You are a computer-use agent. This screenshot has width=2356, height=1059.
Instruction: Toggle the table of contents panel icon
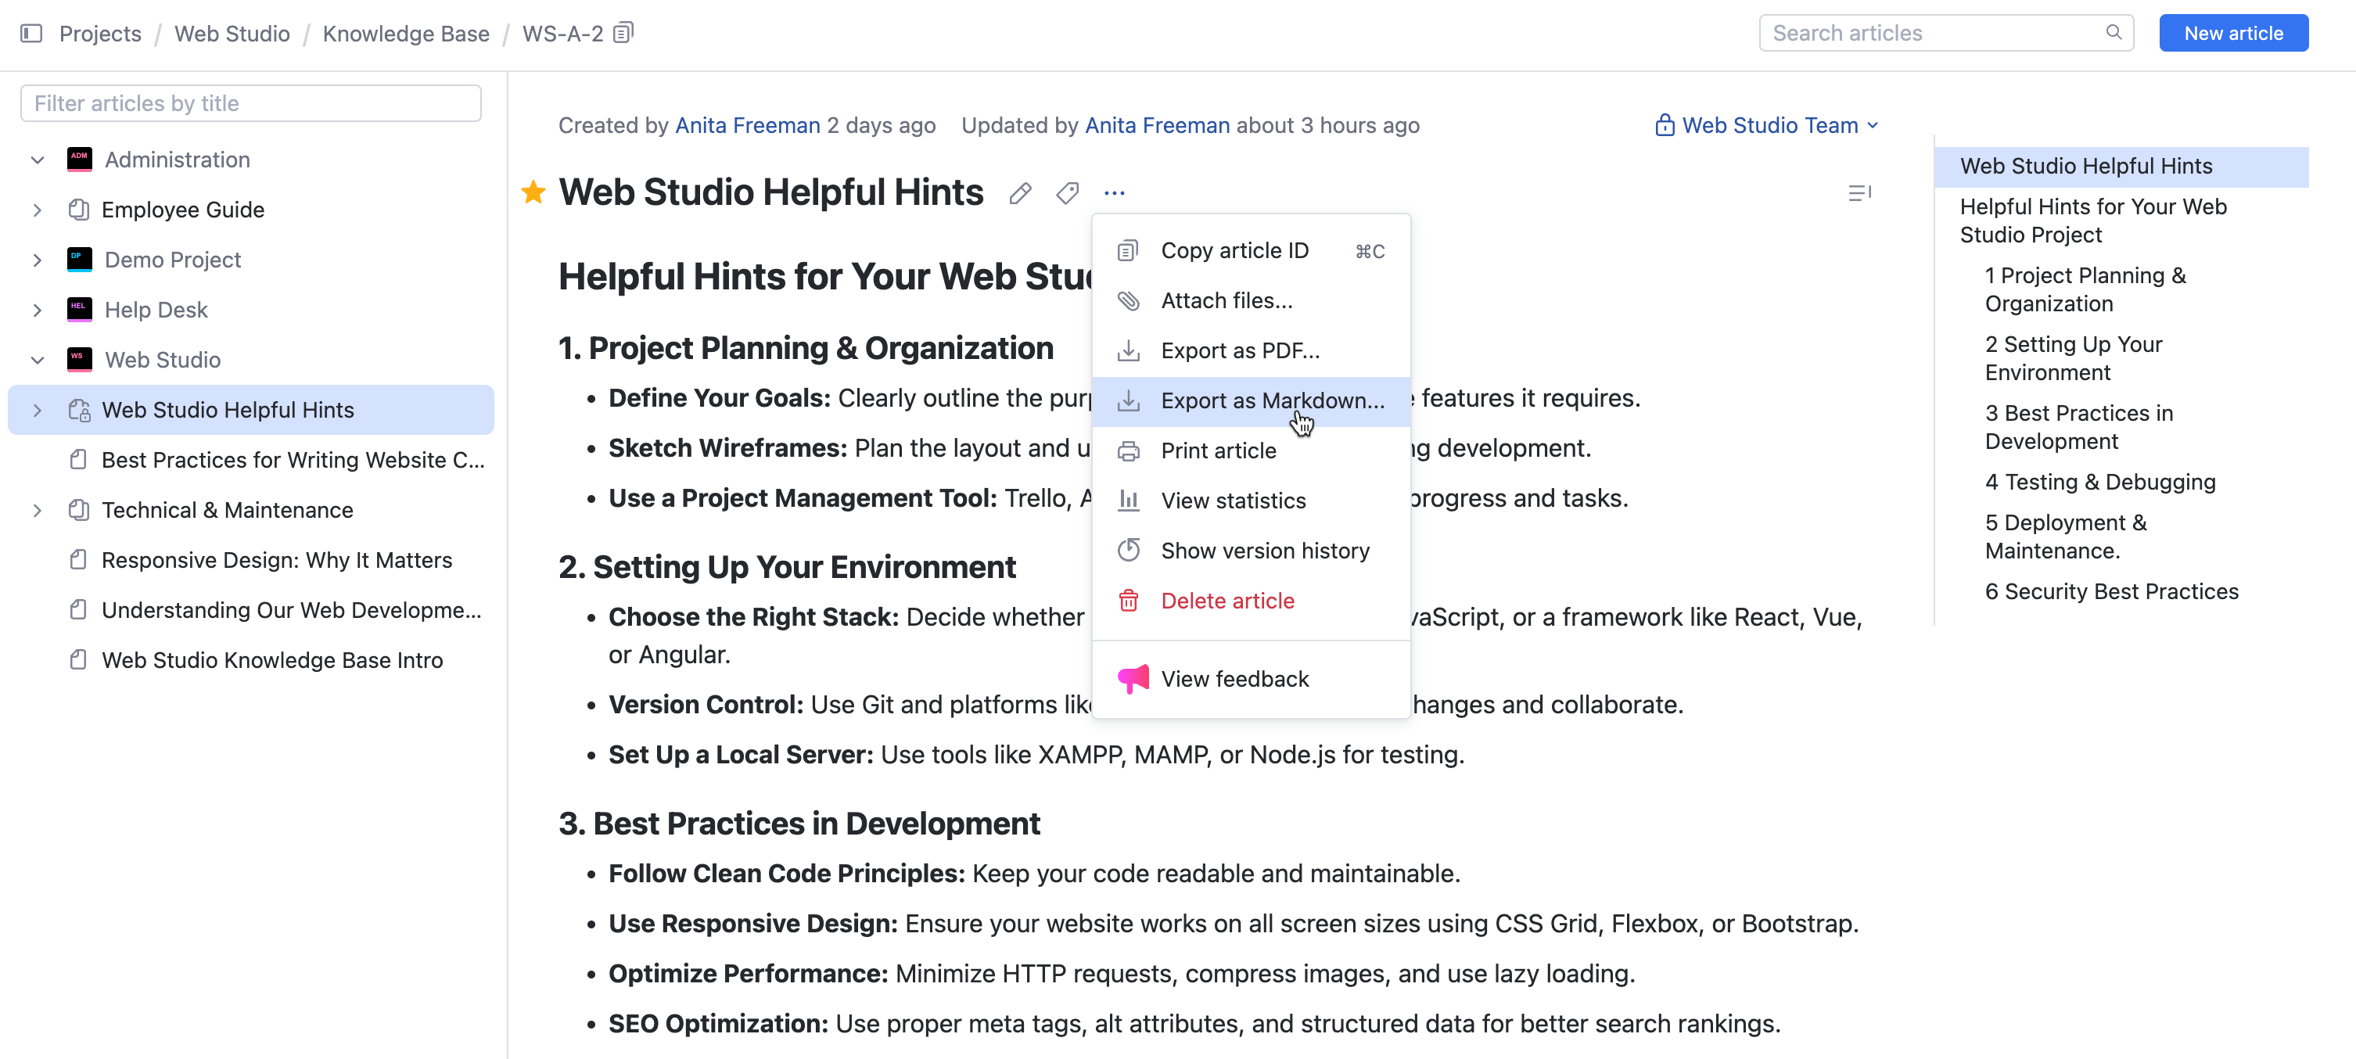[1859, 194]
